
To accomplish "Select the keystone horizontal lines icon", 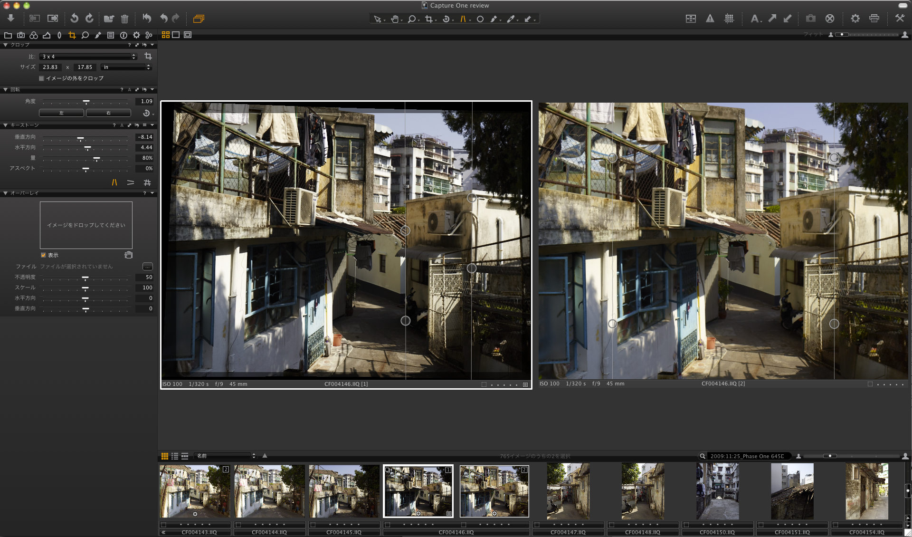I will coord(131,182).
